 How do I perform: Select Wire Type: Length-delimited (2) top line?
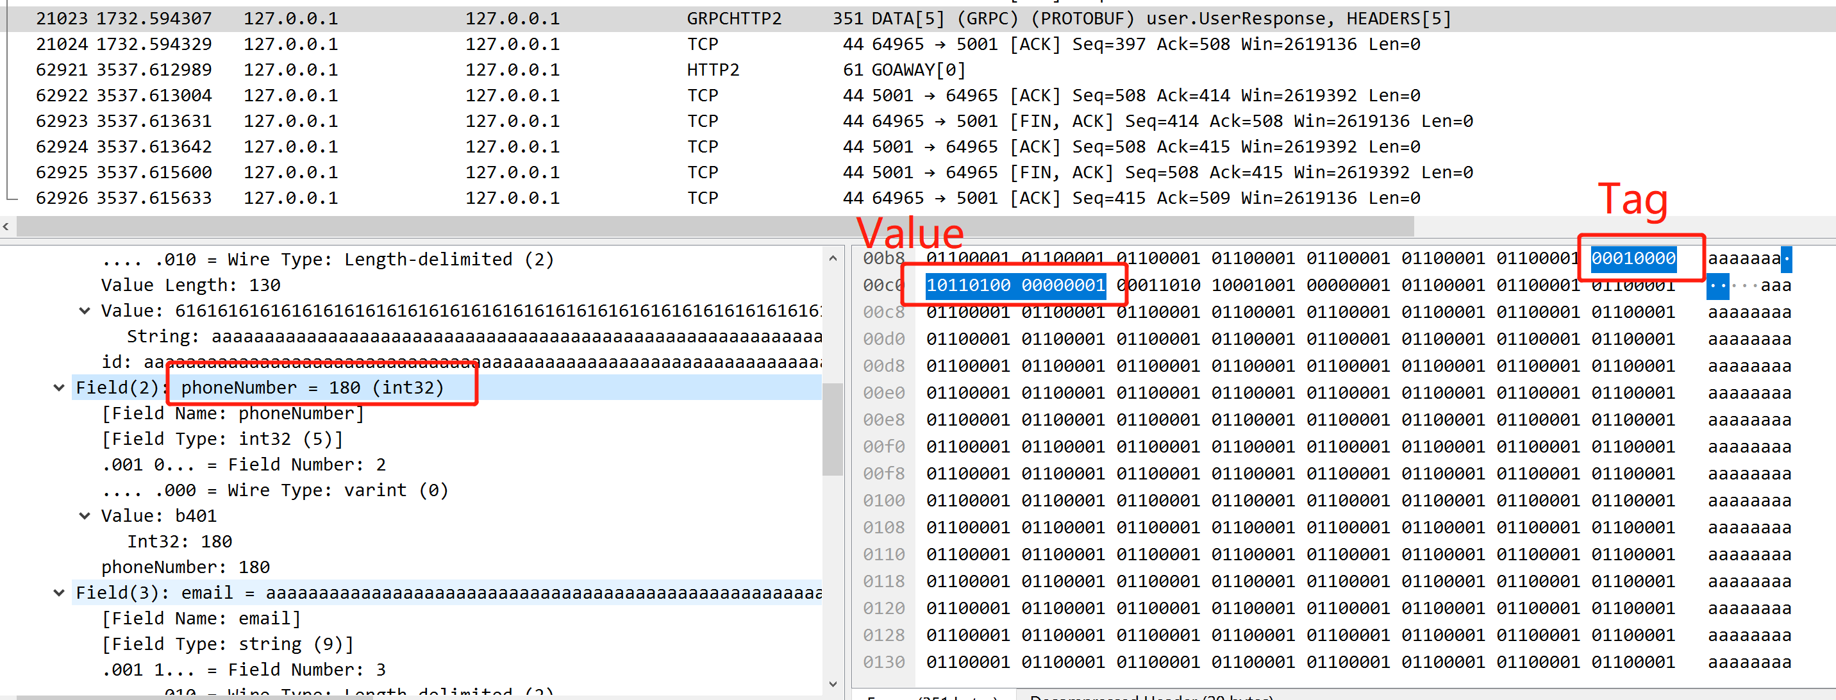coord(327,260)
